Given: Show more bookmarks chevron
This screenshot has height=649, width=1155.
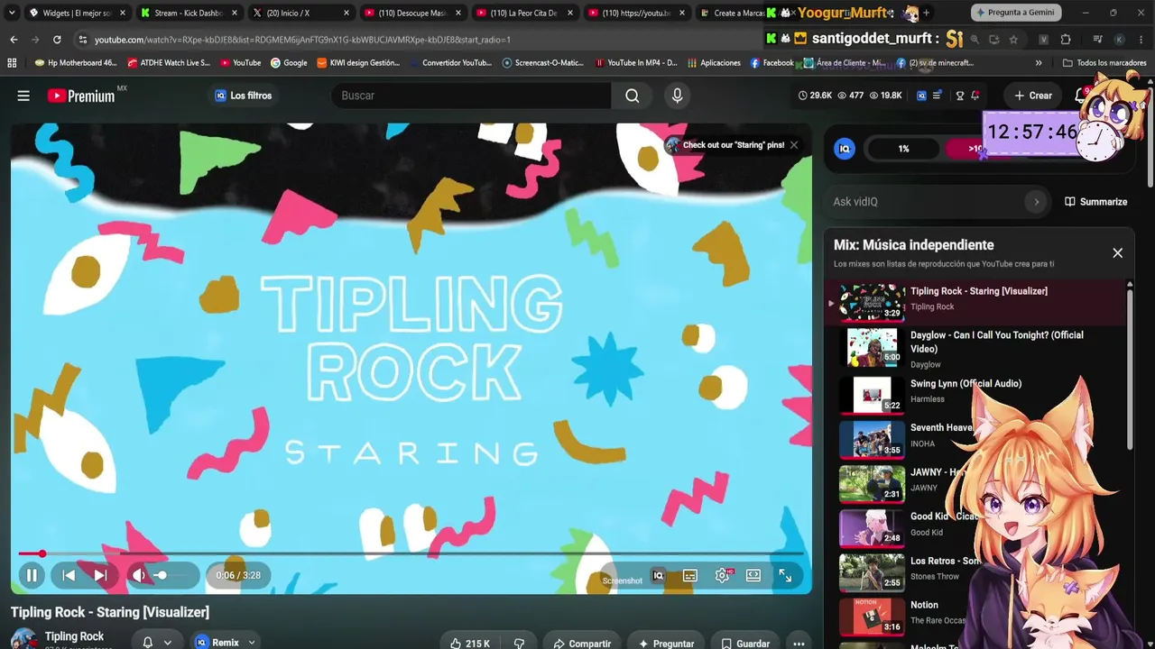Looking at the screenshot, I should (1039, 63).
